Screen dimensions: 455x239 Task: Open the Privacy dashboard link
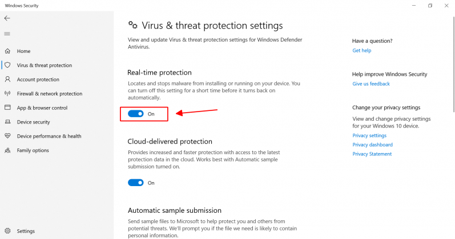372,145
